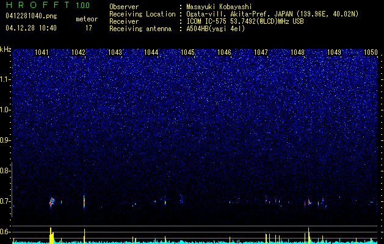Click the Receiver label
Image resolution: width=384 pixels, height=244 pixels.
point(124,21)
